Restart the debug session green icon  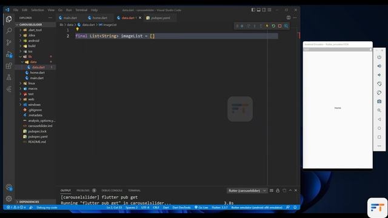point(273,26)
